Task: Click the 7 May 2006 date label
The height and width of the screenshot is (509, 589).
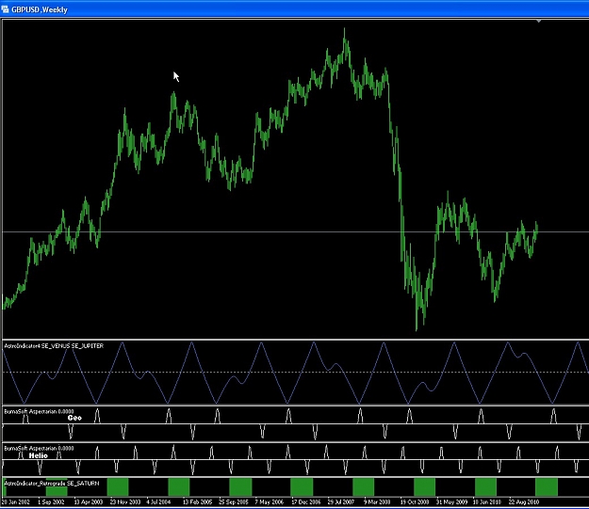Action: point(270,501)
